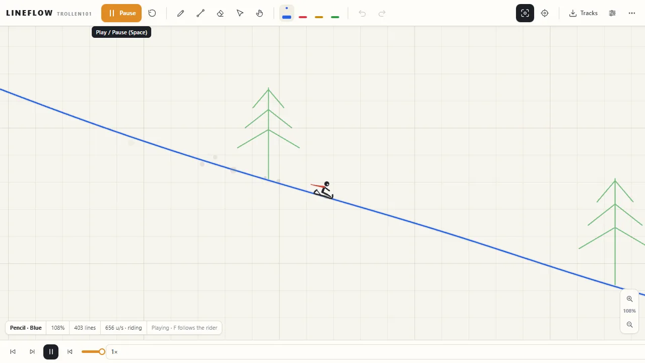Select the pointer Select tool
The image size is (645, 363).
point(240,13)
